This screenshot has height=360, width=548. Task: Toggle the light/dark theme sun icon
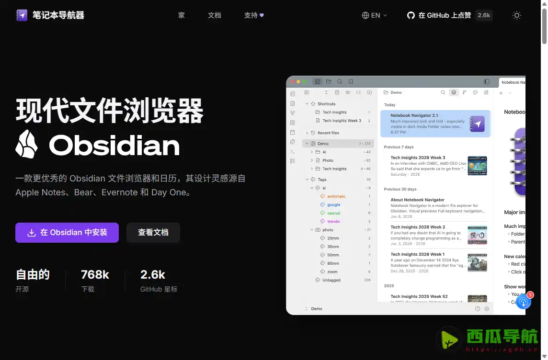coord(516,15)
